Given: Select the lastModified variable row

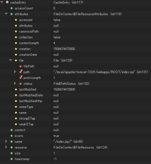Looking at the screenshot, I should tap(75, 89).
